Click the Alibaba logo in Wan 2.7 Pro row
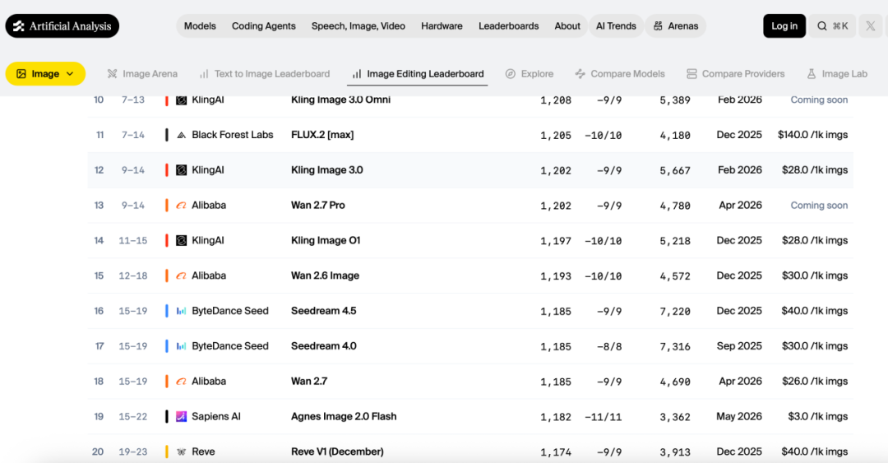 click(x=181, y=205)
